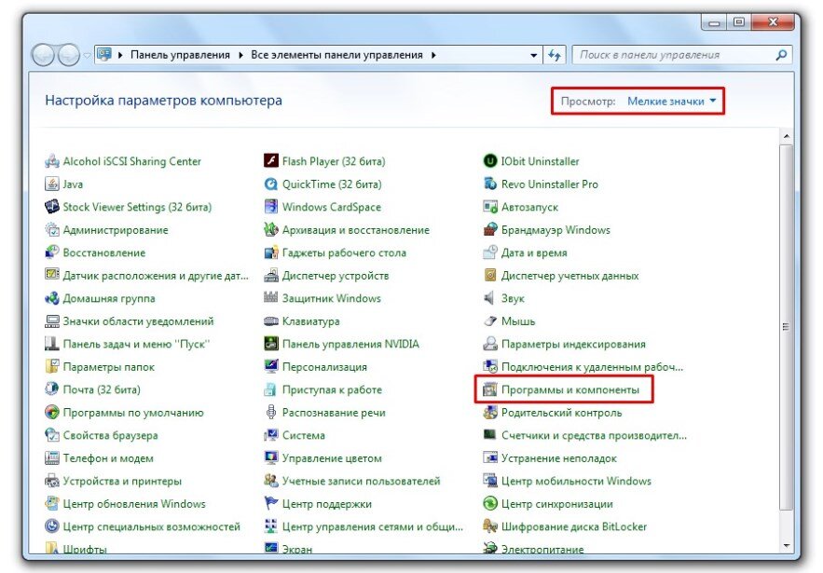Open Программы и компоненты link

(570, 389)
